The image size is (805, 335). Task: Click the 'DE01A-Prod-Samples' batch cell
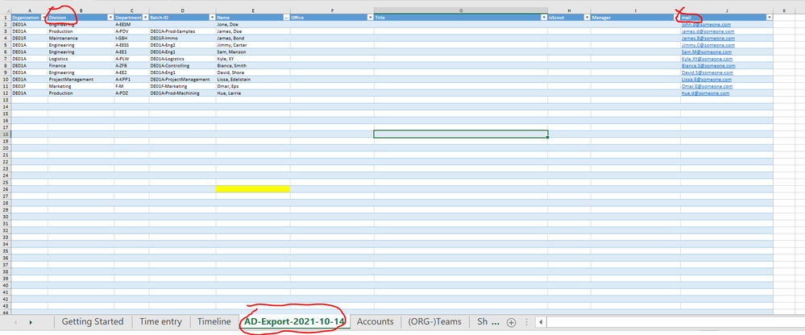click(183, 31)
